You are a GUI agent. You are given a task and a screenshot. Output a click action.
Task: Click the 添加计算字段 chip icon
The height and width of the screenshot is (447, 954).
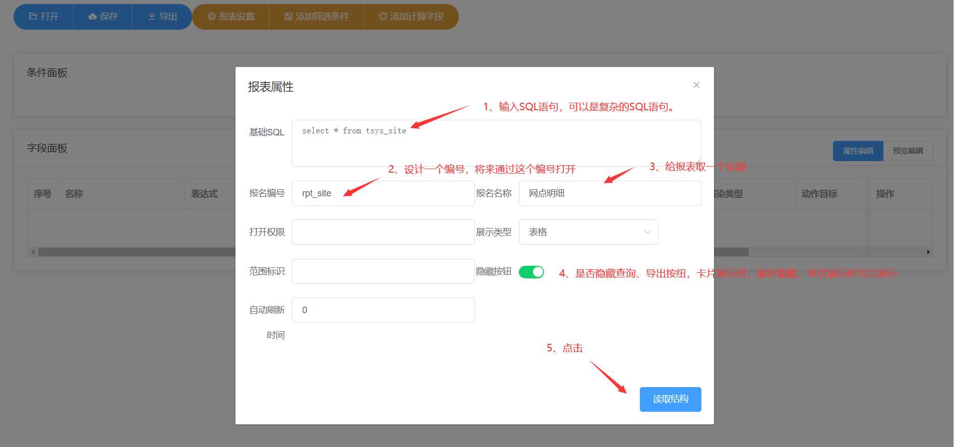pyautogui.click(x=383, y=17)
